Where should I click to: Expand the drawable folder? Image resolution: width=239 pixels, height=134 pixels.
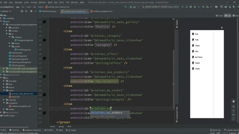(4, 81)
